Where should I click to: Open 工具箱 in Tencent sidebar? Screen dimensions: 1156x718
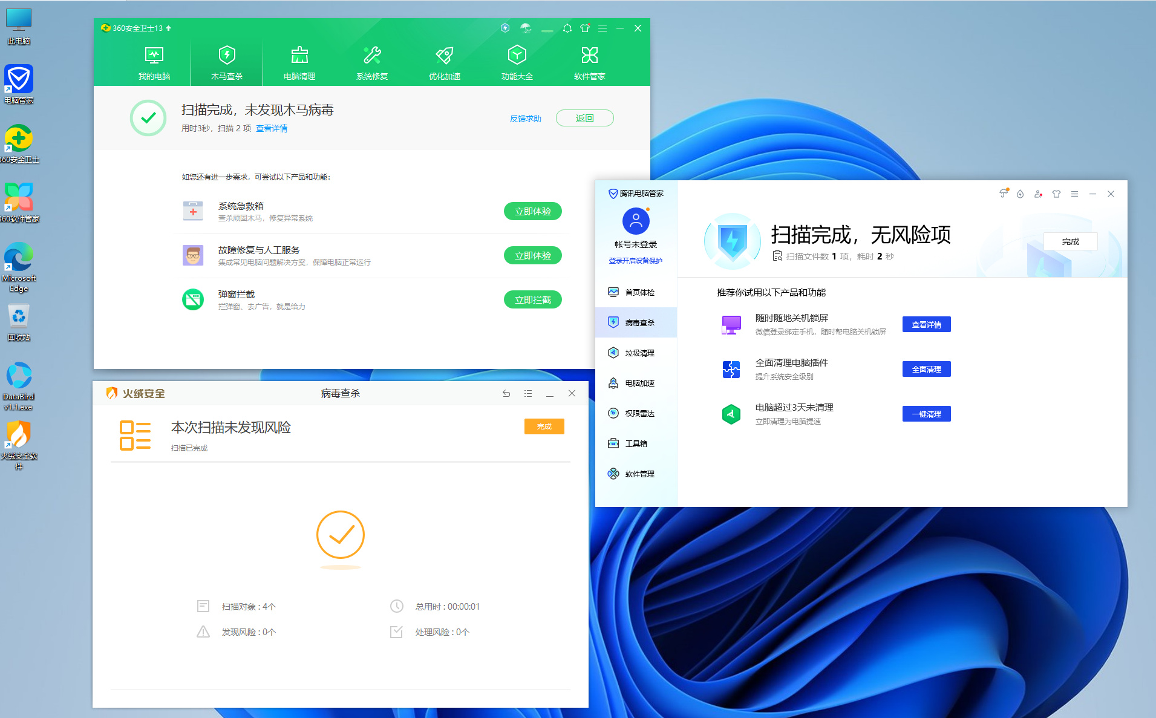point(636,443)
